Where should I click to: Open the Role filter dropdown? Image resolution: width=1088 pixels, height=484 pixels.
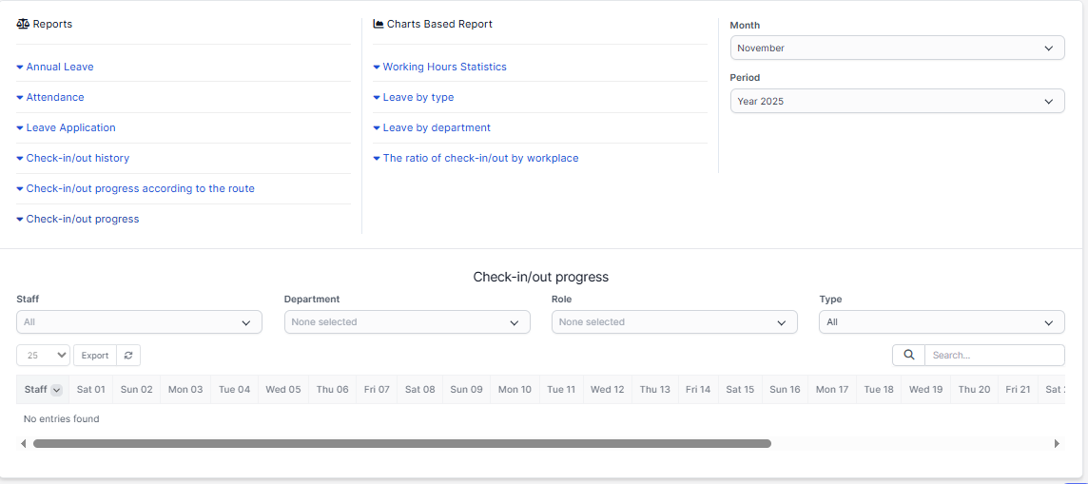tap(674, 322)
